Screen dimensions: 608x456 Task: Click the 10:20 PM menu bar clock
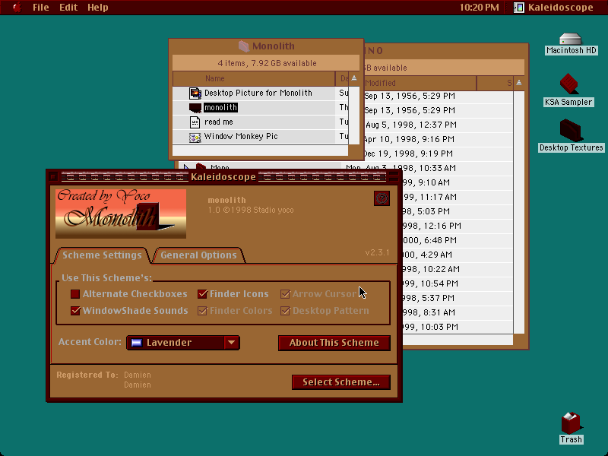tap(480, 8)
